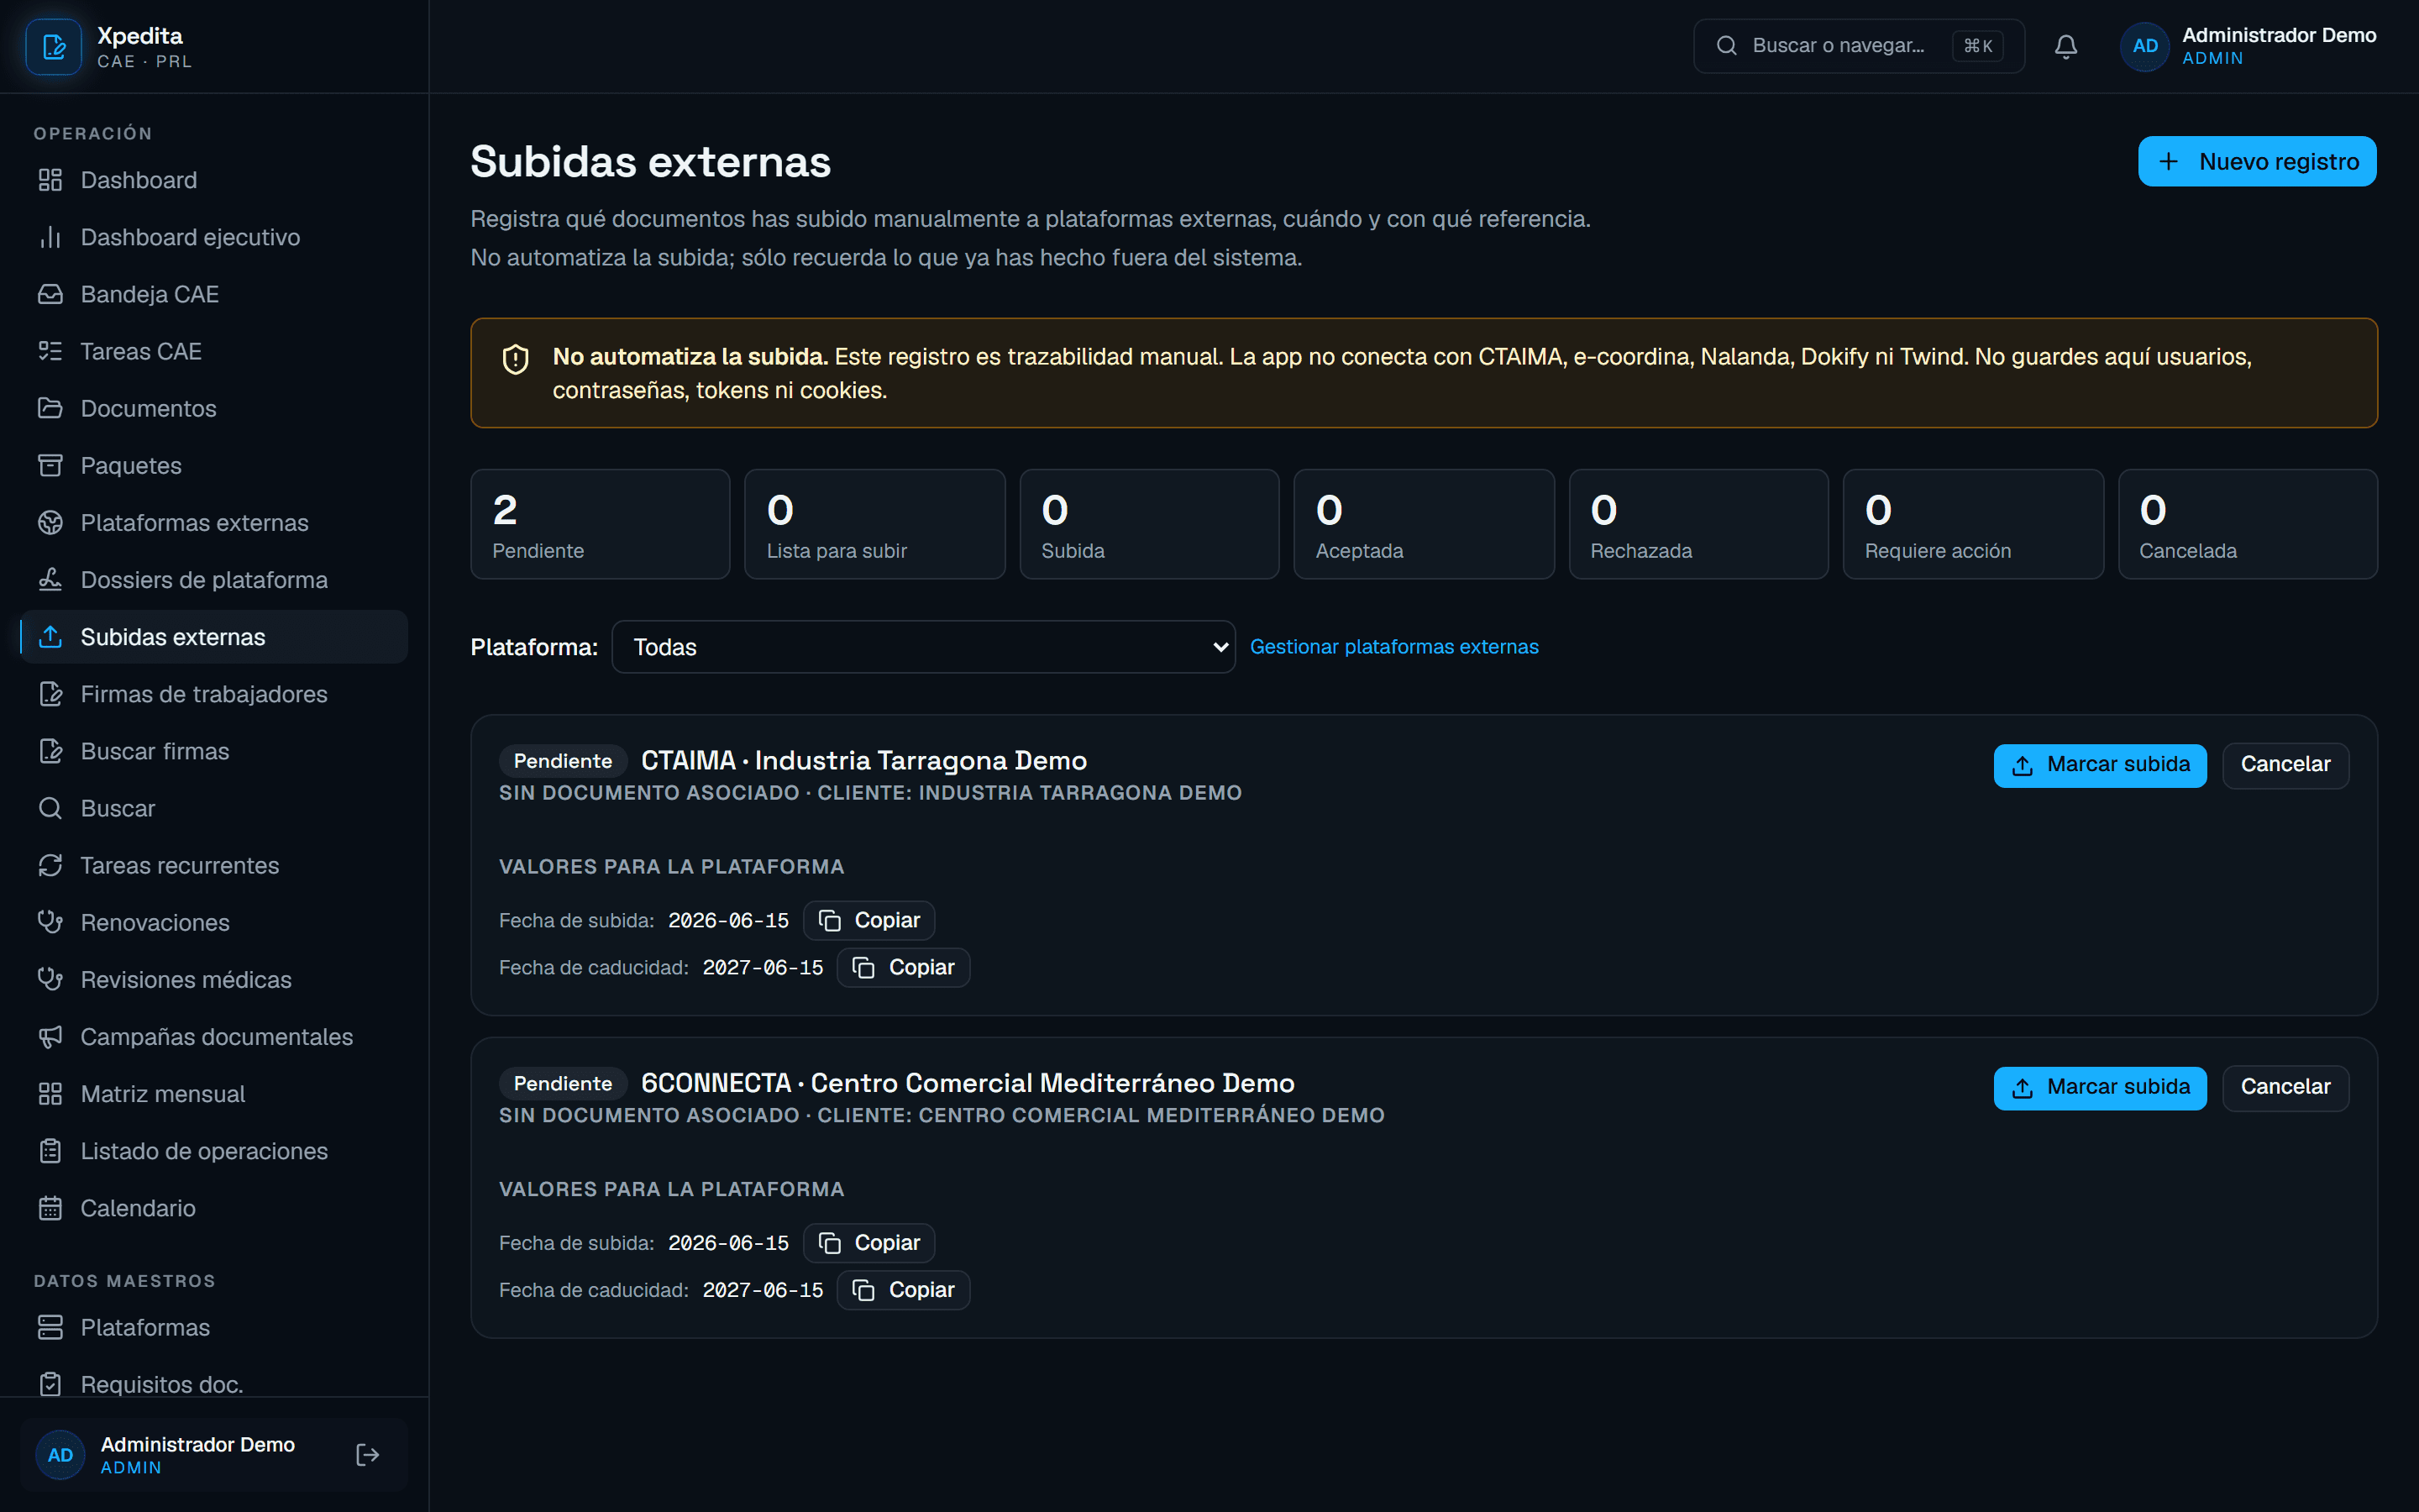Navigate to Buscar firmas
Image resolution: width=2419 pixels, height=1512 pixels.
[214, 751]
